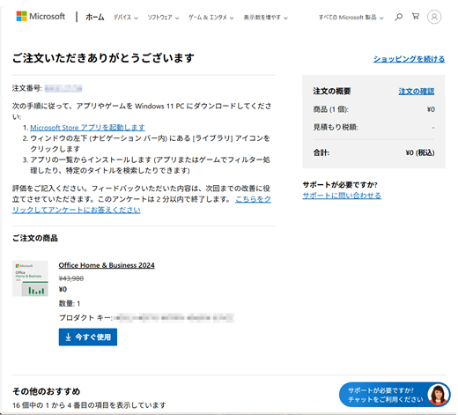Image resolution: width=458 pixels, height=415 pixels.
Task: Expand the ソフトウェア dropdown menu
Action: point(163,18)
